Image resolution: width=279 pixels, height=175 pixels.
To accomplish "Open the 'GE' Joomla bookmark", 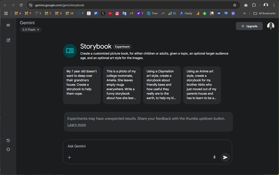I will tap(70, 13).
